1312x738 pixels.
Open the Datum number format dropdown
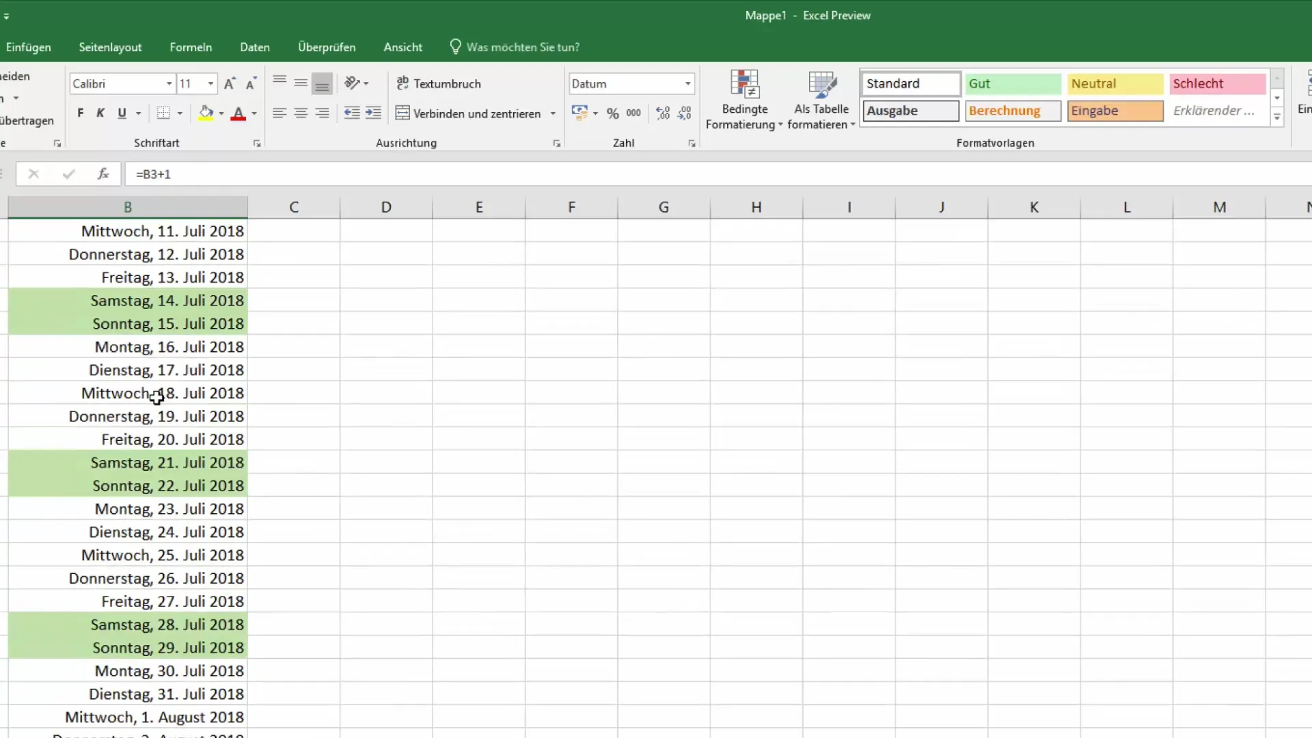(x=687, y=83)
